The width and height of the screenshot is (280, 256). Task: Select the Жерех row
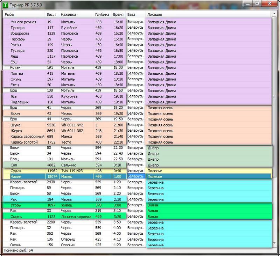coord(137,131)
